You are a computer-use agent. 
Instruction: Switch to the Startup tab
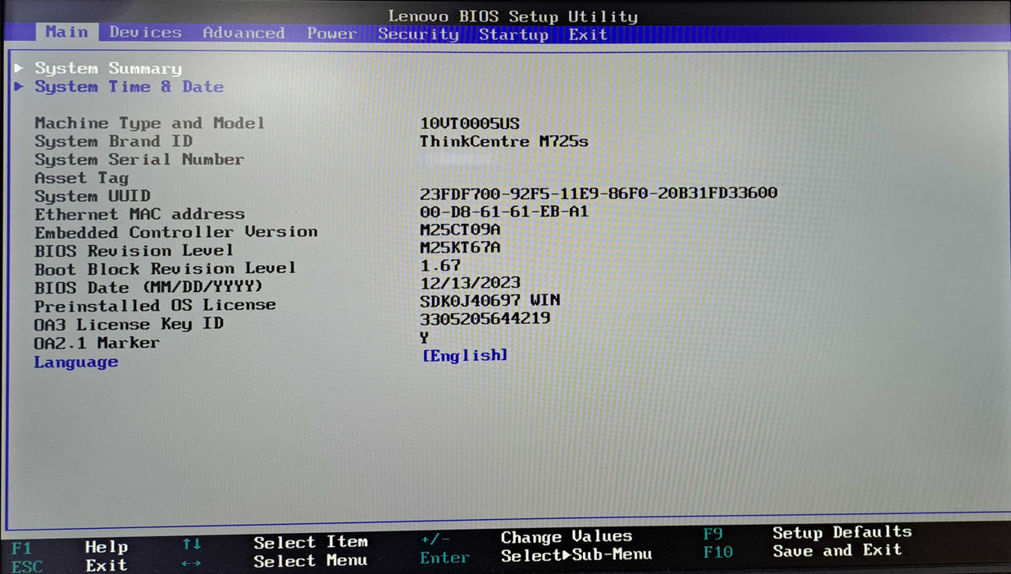click(514, 34)
